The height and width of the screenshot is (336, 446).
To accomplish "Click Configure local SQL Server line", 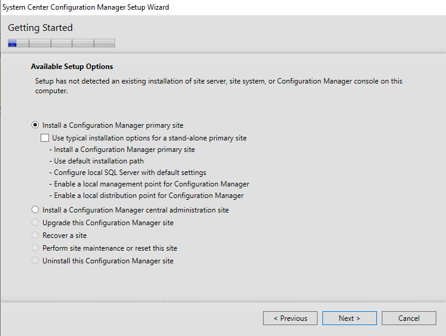I will point(128,173).
